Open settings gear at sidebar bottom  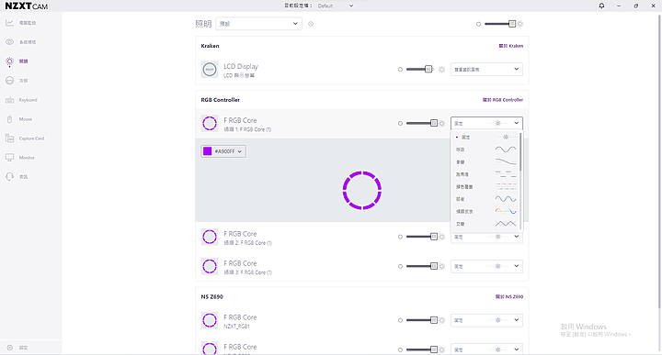click(10, 348)
